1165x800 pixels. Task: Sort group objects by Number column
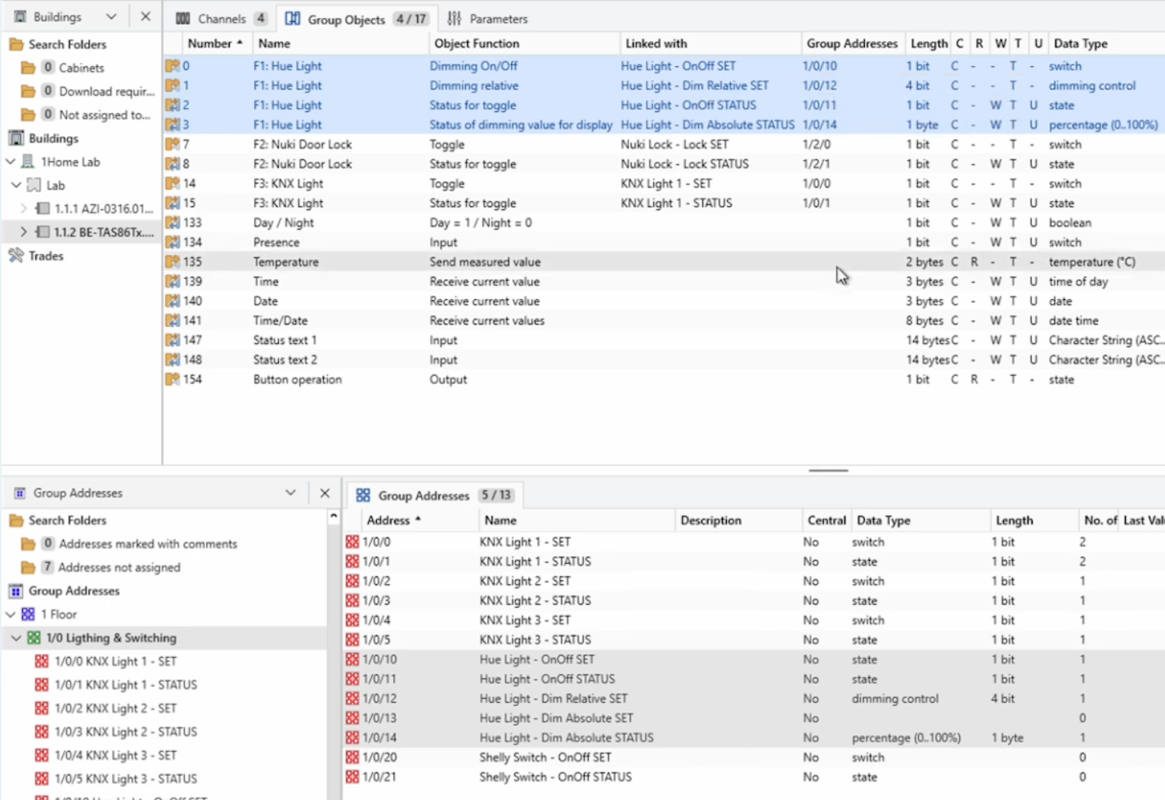pos(214,43)
